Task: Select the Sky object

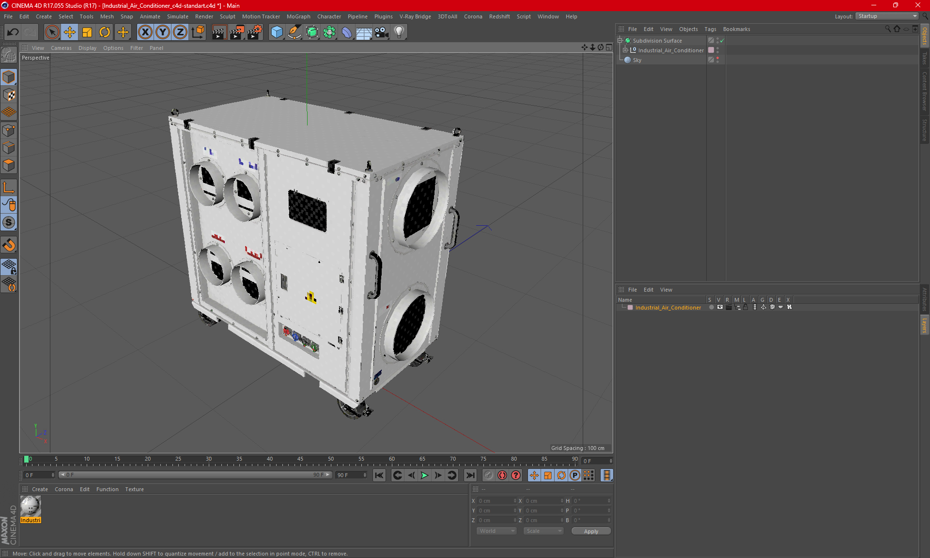Action: (x=637, y=60)
